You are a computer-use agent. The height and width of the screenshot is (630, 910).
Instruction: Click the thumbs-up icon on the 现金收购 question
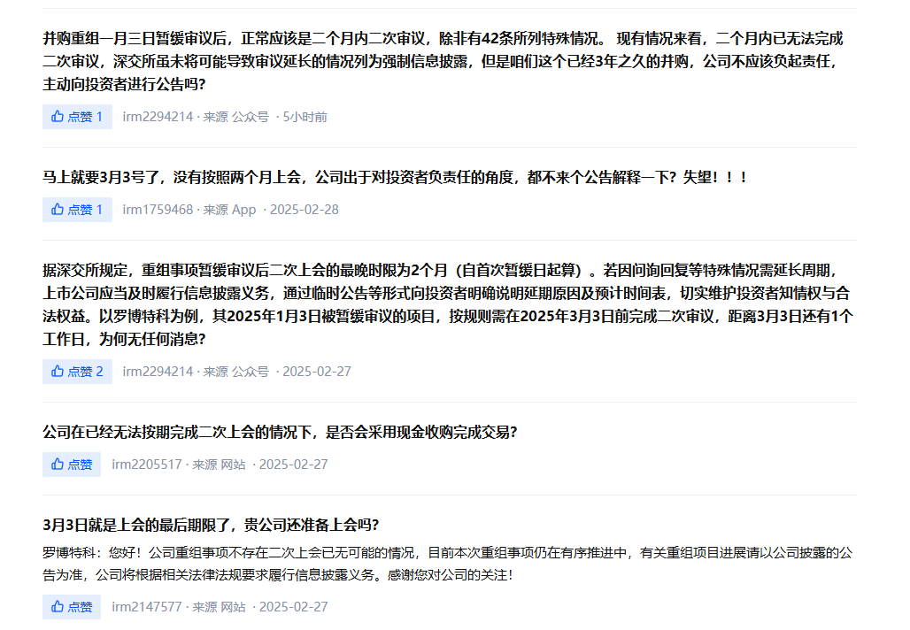point(56,464)
